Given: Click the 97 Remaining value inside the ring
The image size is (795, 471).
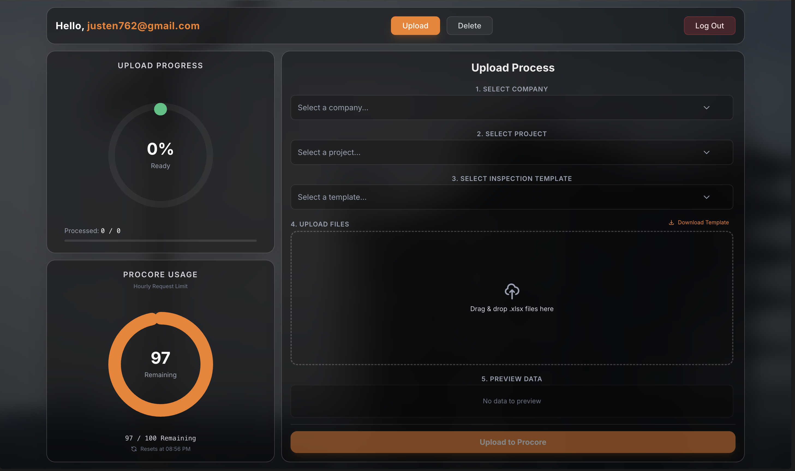Looking at the screenshot, I should (160, 364).
